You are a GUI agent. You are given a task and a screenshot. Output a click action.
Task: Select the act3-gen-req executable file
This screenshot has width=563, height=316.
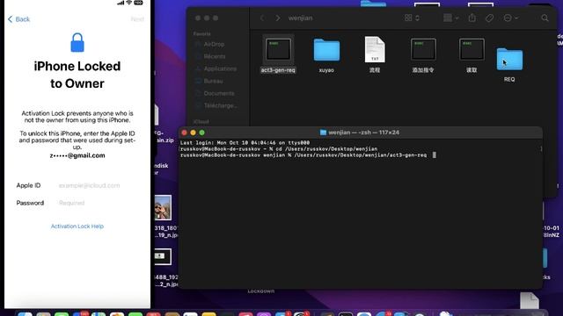point(278,54)
